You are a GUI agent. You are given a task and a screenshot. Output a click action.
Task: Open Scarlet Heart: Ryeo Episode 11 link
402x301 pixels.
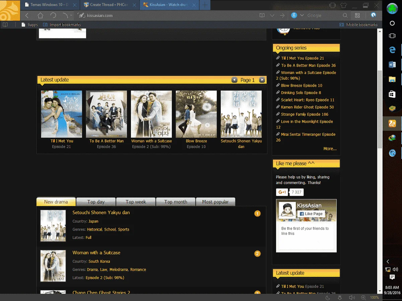[x=308, y=100]
